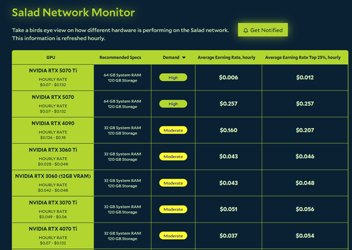
Task: Click the $0.160 average earning value
Action: tap(229, 130)
